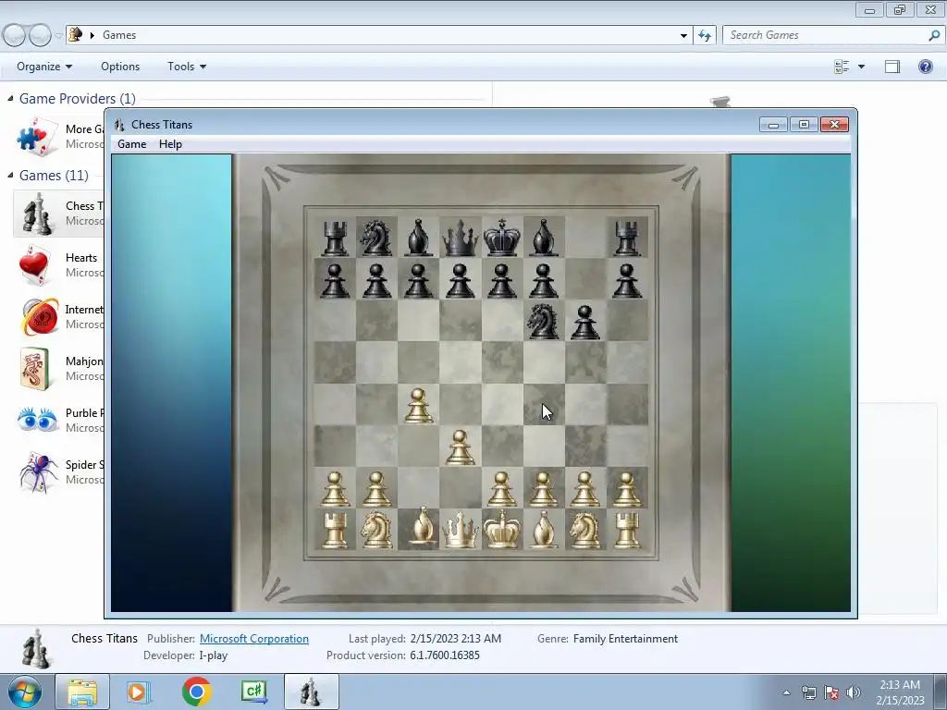The height and width of the screenshot is (710, 947).
Task: Open the Organize dropdown in Games window
Action: tap(44, 67)
